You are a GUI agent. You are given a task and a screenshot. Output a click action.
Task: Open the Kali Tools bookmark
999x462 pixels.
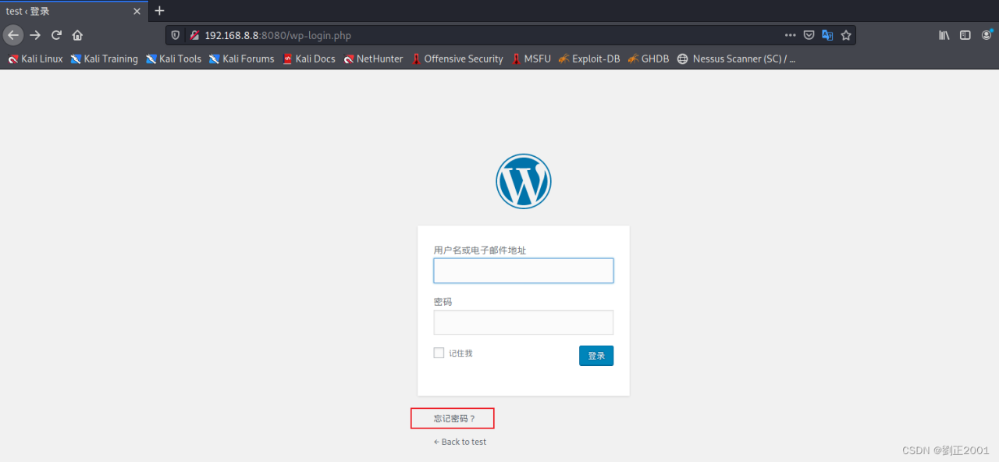coord(173,59)
